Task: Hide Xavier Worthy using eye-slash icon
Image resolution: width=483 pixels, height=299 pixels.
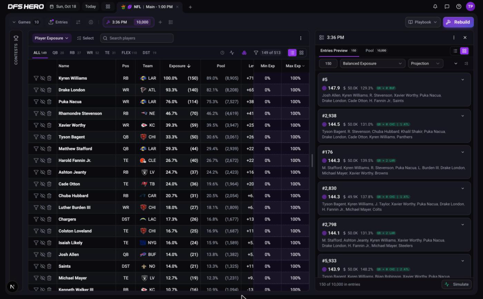Action: point(43,125)
